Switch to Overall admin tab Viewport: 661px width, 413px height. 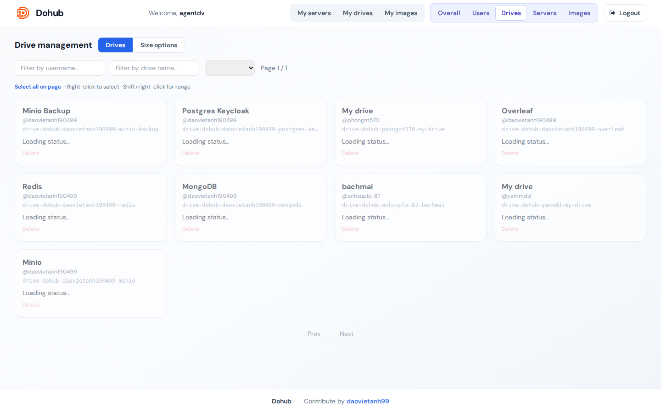(449, 13)
